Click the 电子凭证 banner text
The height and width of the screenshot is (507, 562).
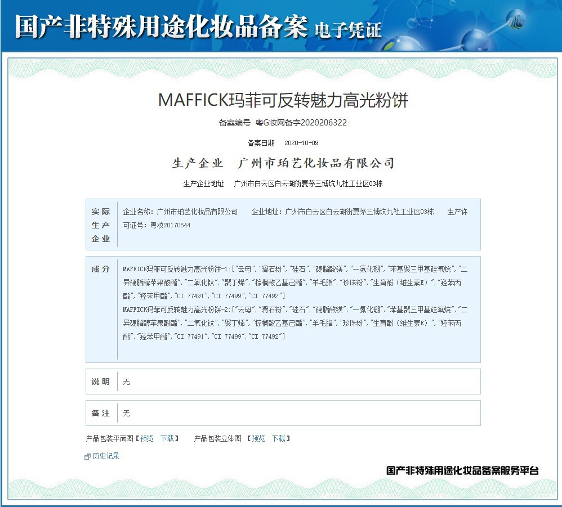coord(349,30)
